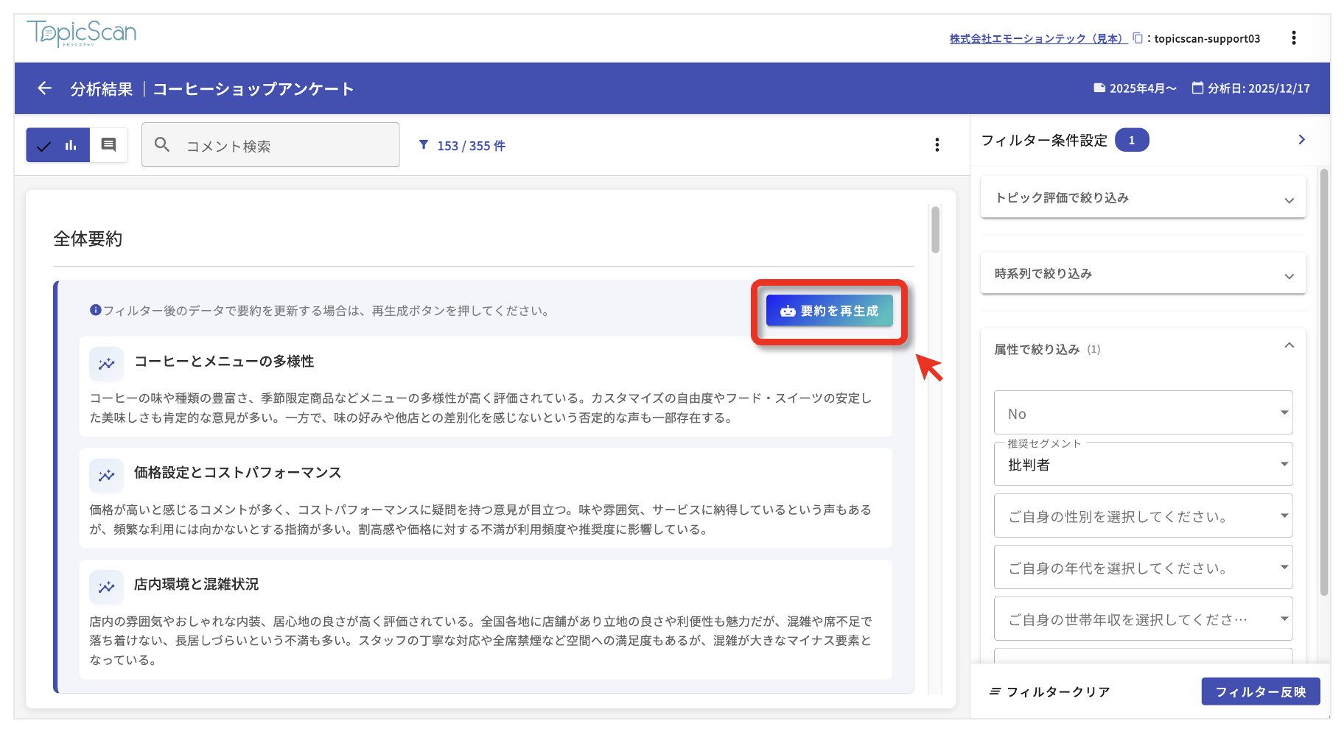Viewport: 1344px width, 732px height.
Task: Click the copy icon beside company name
Action: pyautogui.click(x=1137, y=38)
